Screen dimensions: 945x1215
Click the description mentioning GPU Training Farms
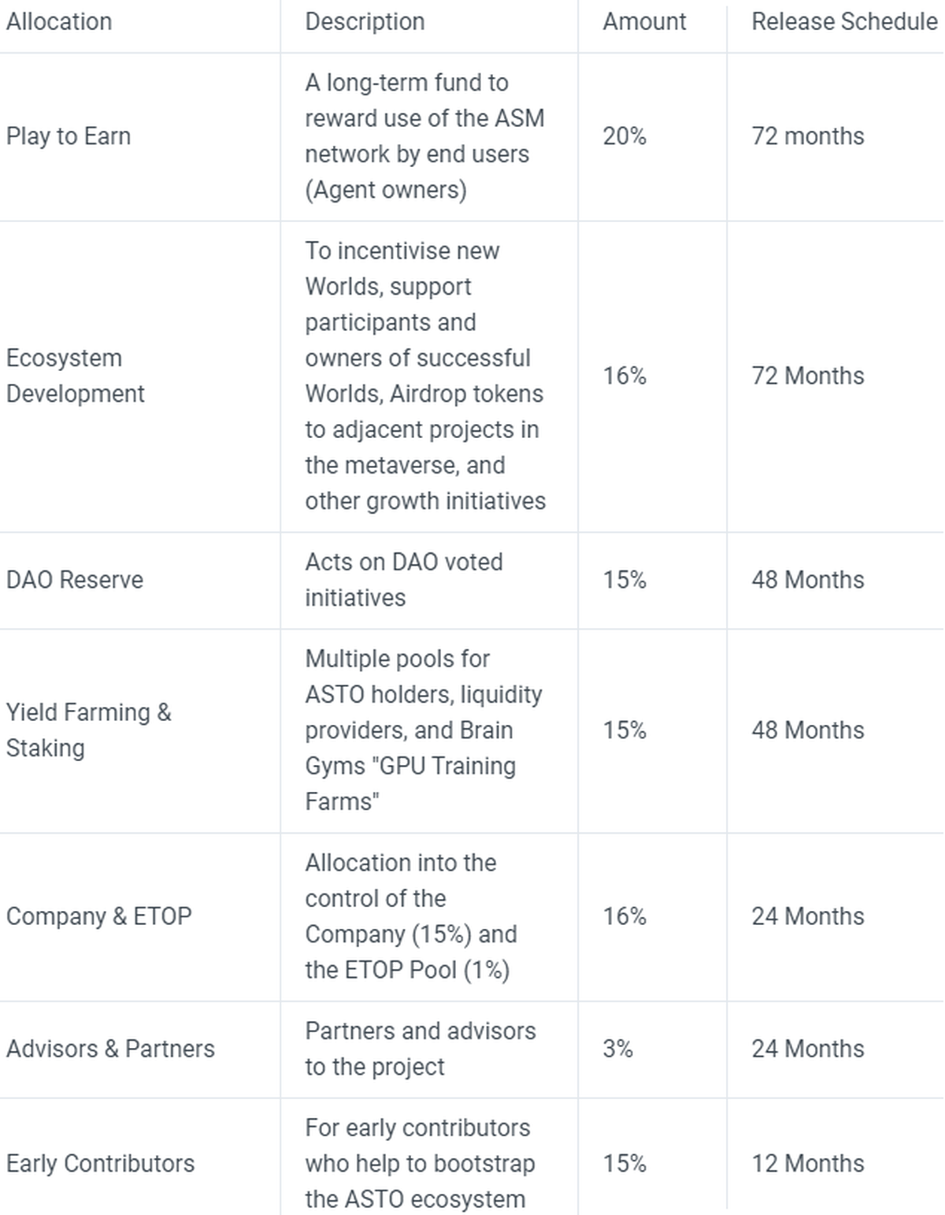coord(423,730)
